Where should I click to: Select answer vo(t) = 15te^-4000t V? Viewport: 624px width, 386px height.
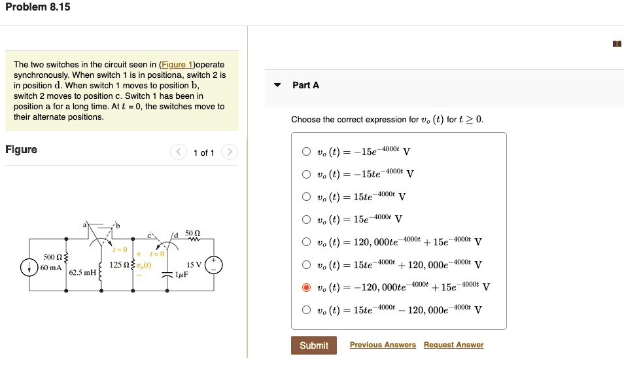click(x=306, y=196)
